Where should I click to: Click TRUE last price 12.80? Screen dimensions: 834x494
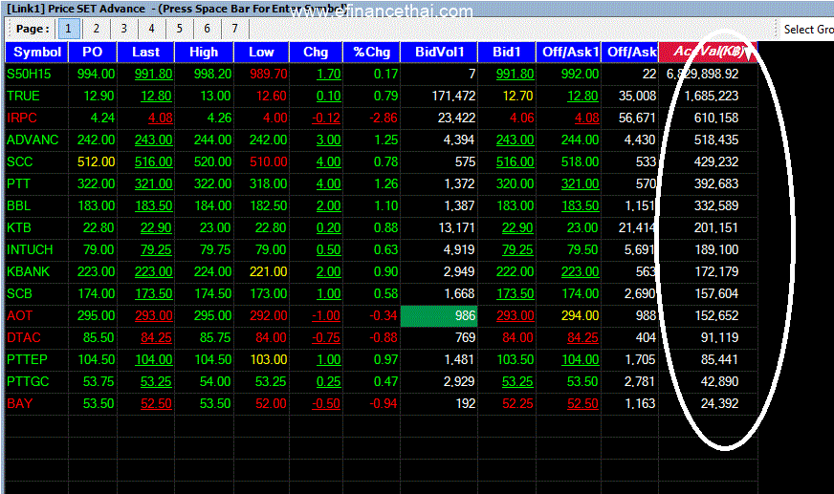tap(156, 96)
